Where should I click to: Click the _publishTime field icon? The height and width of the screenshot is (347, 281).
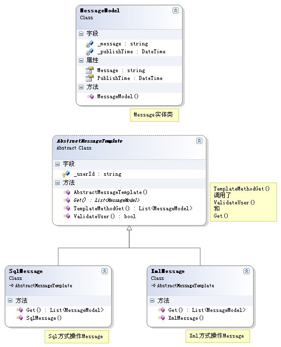(x=90, y=51)
